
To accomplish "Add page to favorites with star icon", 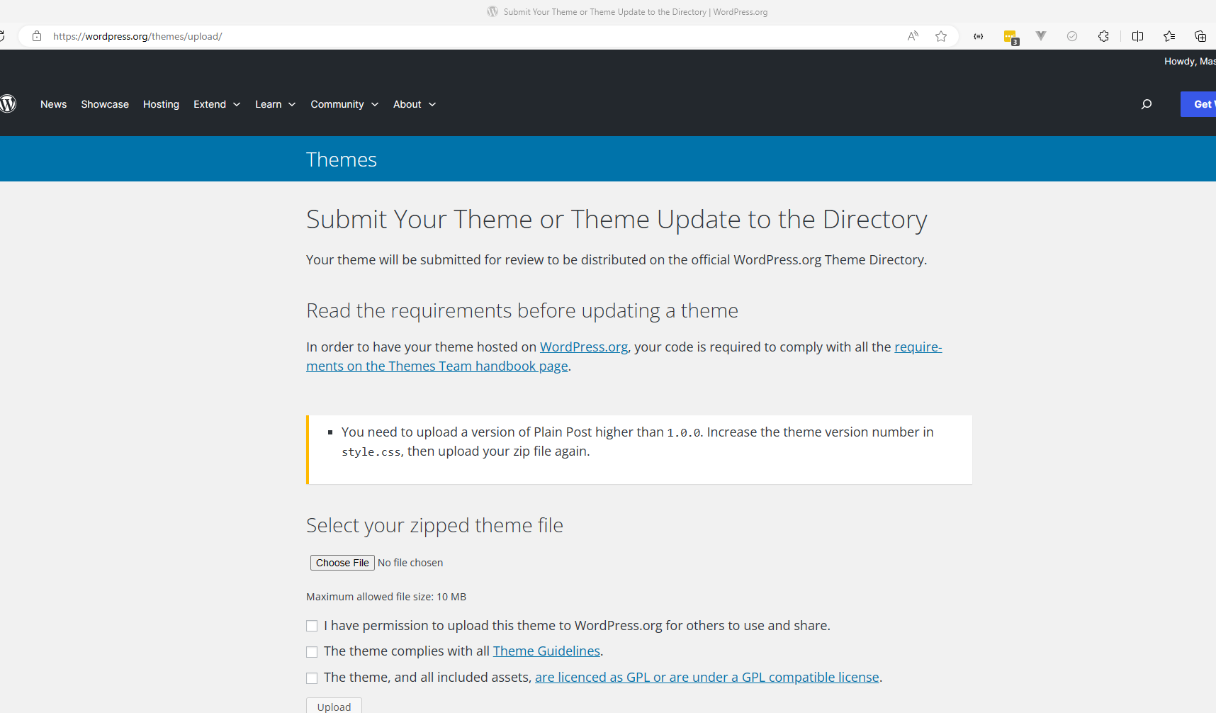I will [941, 36].
